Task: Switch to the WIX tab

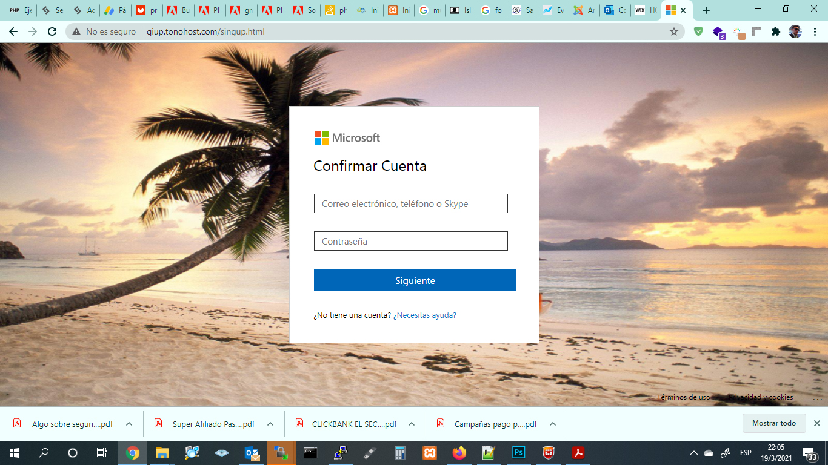Action: [645, 10]
